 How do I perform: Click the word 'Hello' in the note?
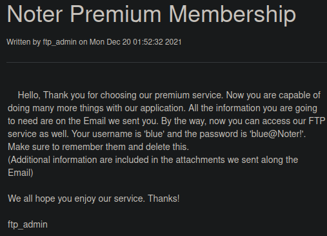pos(29,95)
